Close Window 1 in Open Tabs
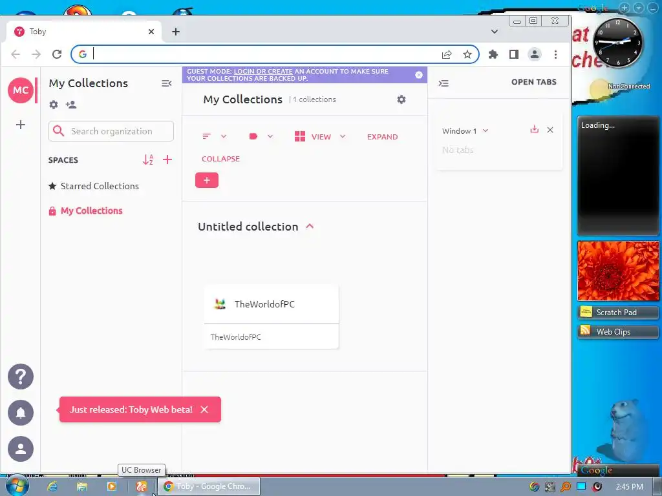Viewport: 662px width, 496px height. [550, 130]
